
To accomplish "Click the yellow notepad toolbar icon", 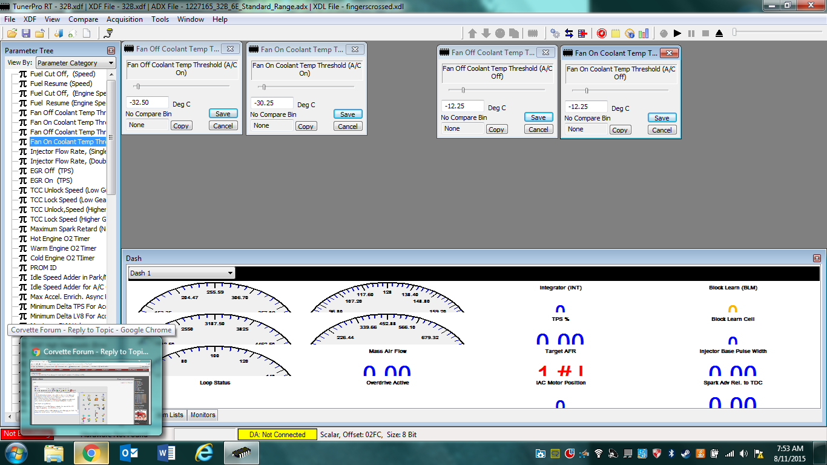I will (x=616, y=33).
